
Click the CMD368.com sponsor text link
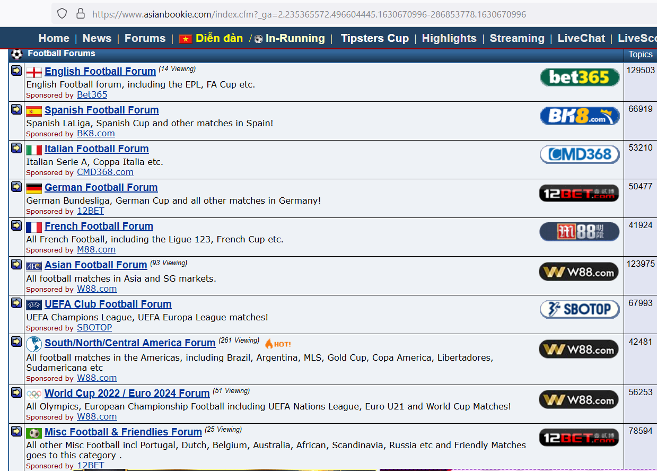tap(105, 172)
